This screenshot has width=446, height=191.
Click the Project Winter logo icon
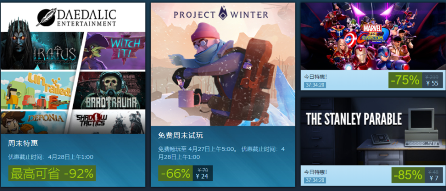pos(223,14)
